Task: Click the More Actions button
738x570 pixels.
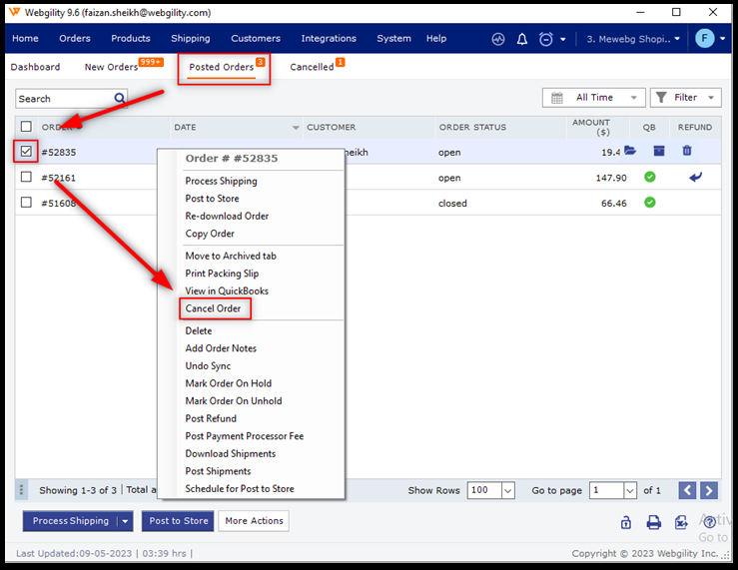Action: [254, 521]
